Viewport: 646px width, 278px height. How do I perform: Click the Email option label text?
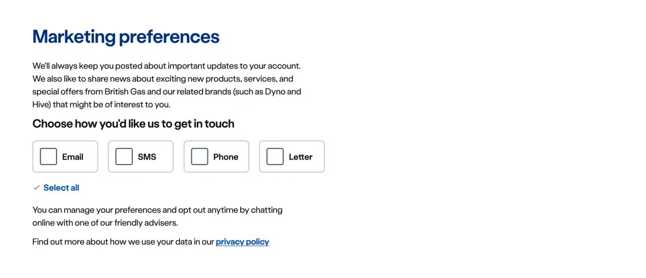[x=73, y=157]
